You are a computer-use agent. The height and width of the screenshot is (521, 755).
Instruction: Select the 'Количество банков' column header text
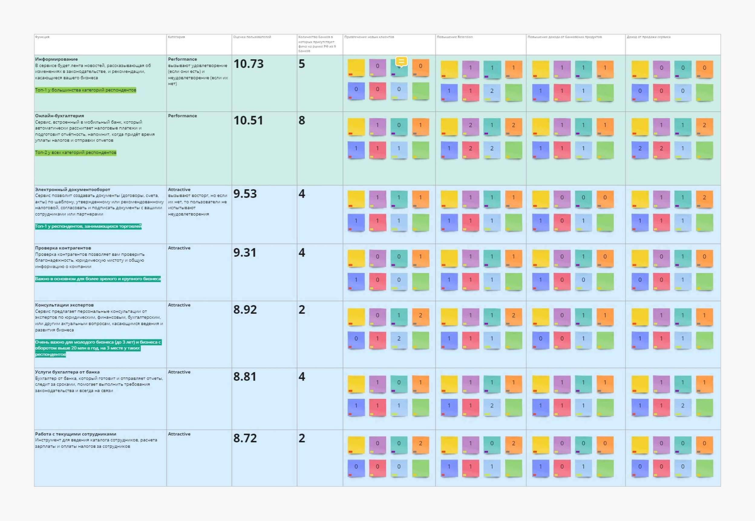[317, 44]
